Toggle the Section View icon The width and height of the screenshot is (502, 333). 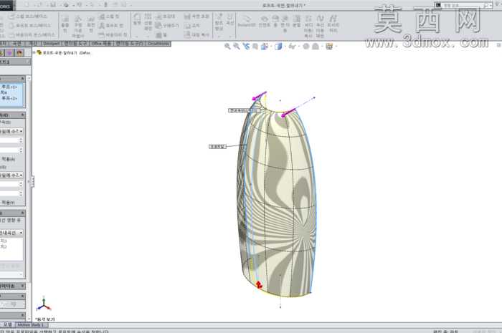pyautogui.click(x=255, y=47)
